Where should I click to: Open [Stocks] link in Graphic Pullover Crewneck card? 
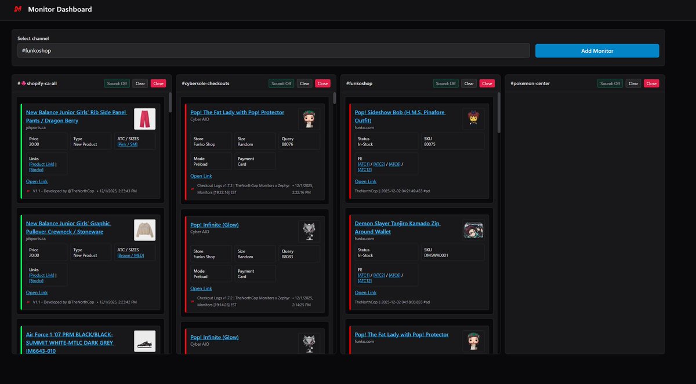tap(37, 281)
